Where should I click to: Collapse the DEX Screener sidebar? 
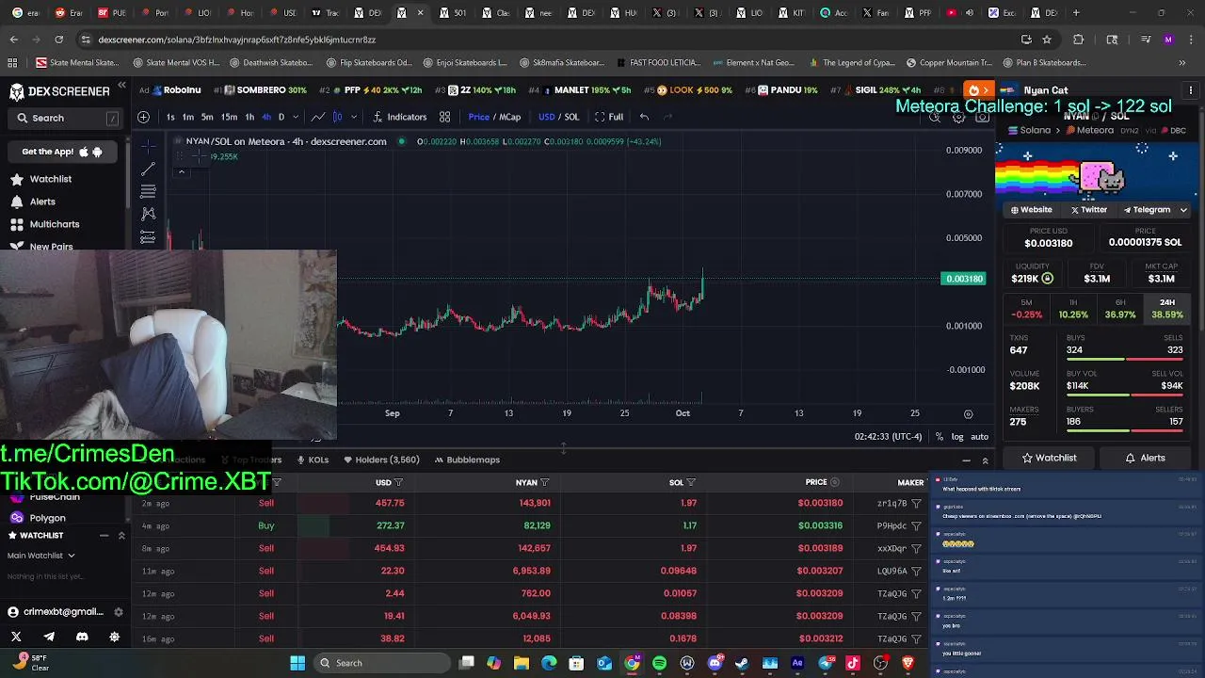121,86
